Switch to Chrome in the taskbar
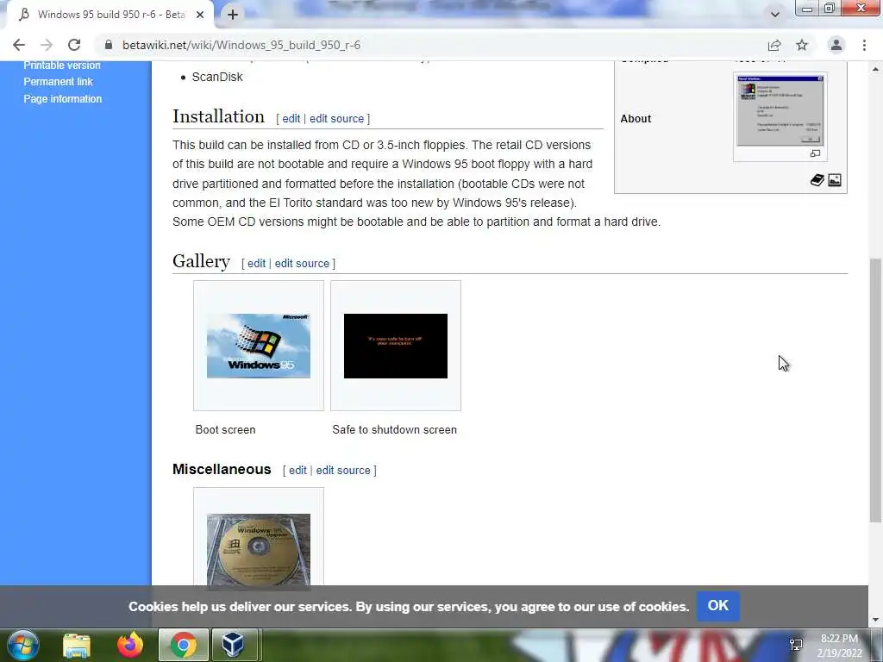Screen dimensions: 883x662 point(184,645)
